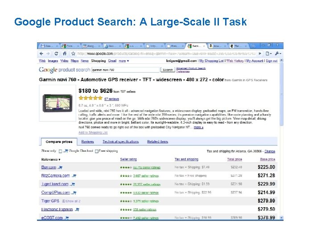
Task: Click the five-star product rating
Action: (90, 98)
